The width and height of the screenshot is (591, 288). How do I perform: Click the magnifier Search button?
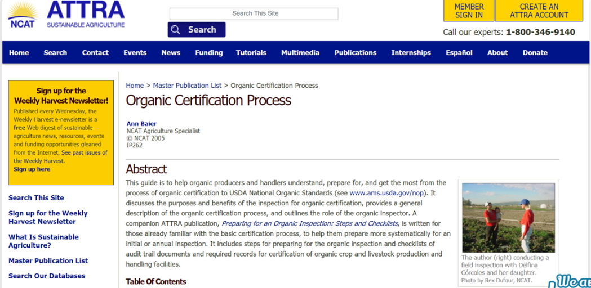coord(197,30)
